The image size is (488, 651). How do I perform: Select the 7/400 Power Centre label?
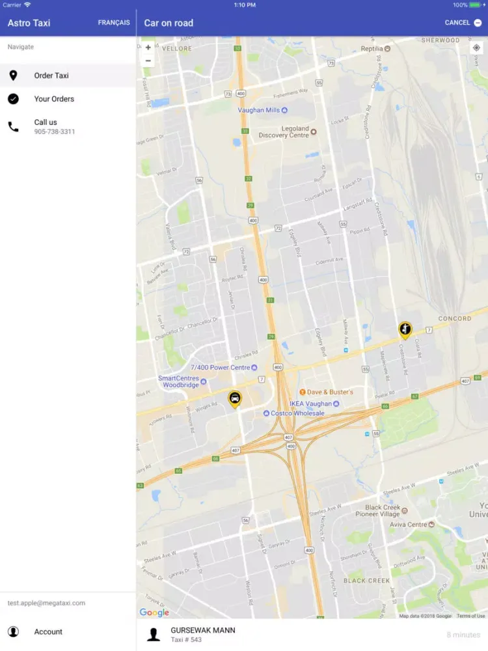(x=224, y=367)
